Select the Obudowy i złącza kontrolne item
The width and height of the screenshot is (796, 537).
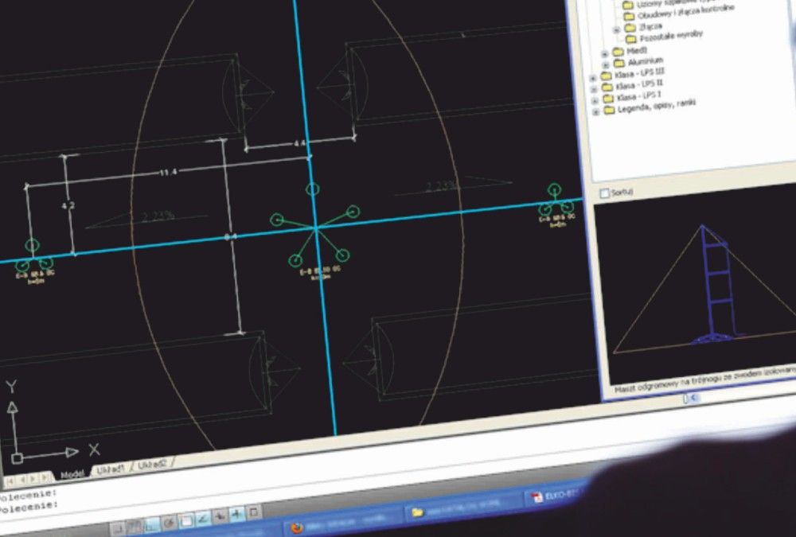click(685, 12)
